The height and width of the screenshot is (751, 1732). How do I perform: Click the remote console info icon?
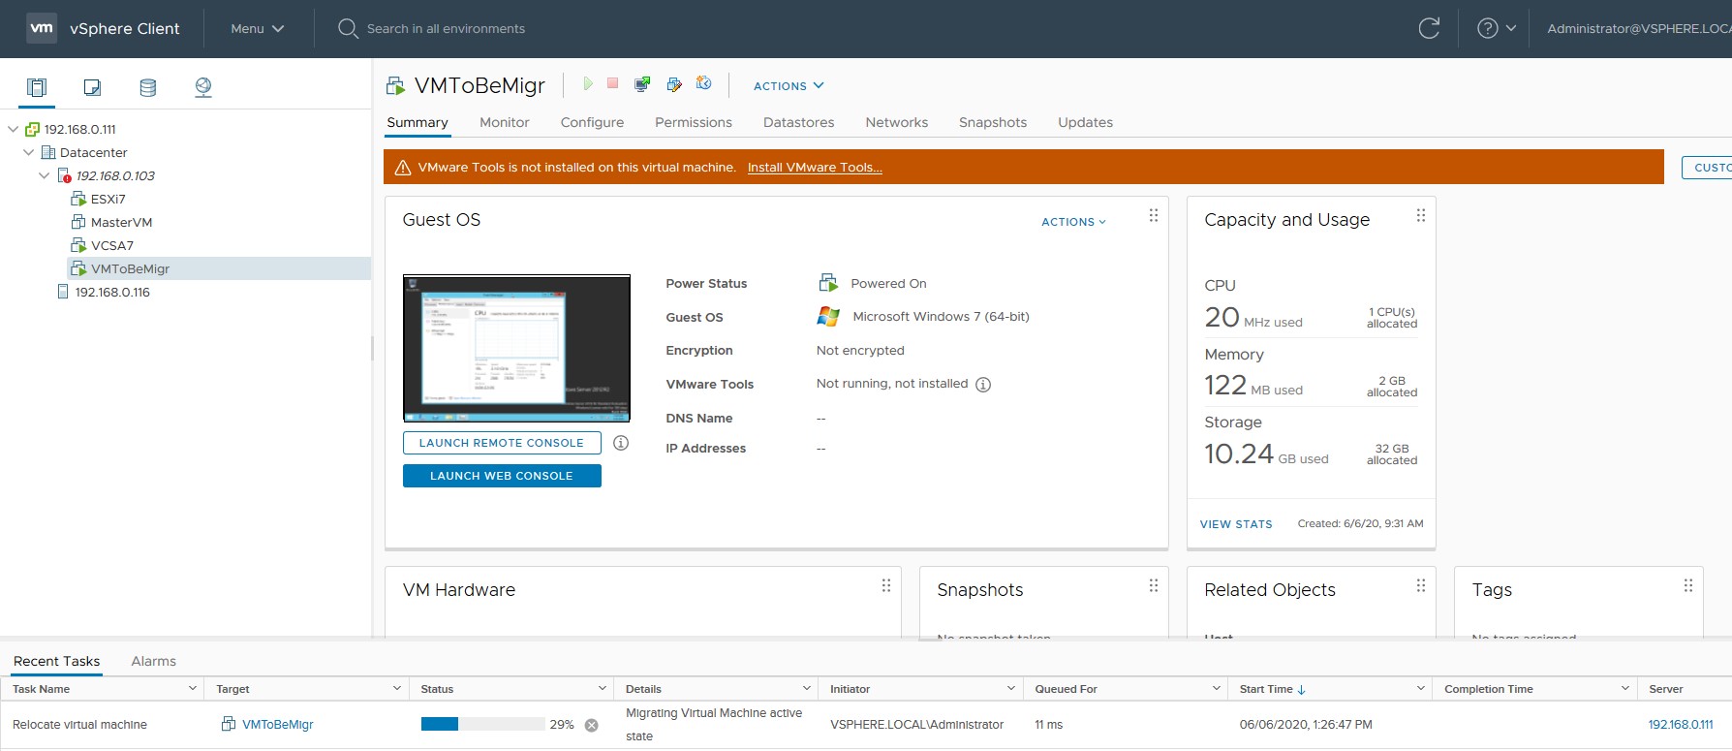tap(621, 443)
